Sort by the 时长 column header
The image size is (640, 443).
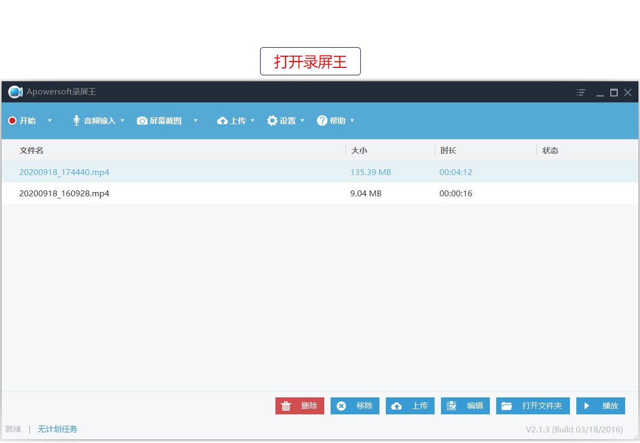click(448, 151)
